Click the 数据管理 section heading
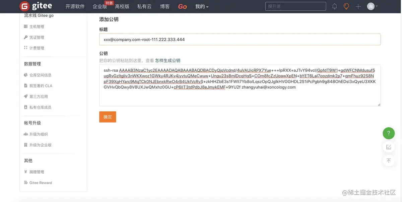 [x=32, y=64]
